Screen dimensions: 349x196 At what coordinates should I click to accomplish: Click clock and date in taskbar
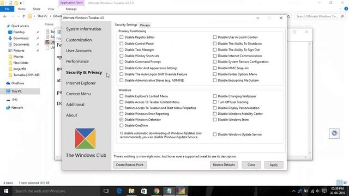click(x=338, y=191)
